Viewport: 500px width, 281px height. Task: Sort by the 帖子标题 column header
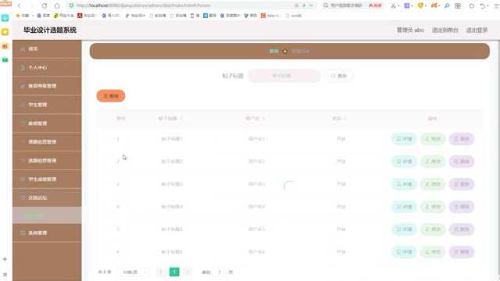point(170,119)
